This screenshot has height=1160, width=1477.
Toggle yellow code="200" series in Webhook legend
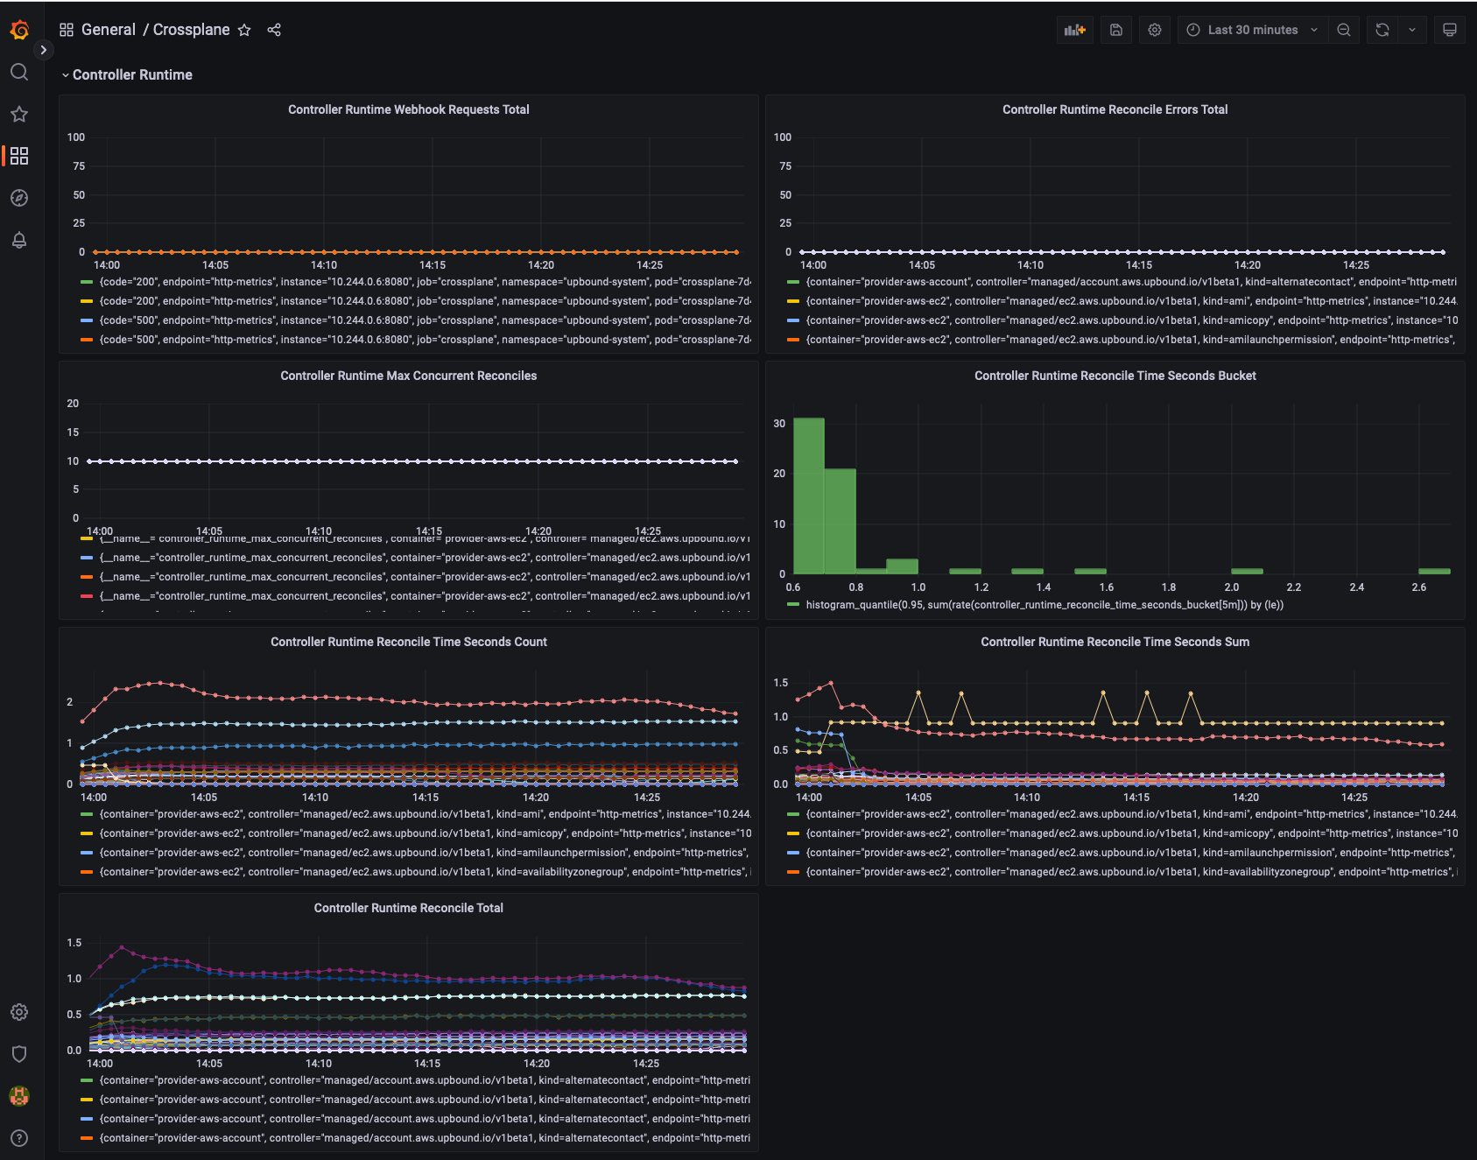tap(426, 301)
